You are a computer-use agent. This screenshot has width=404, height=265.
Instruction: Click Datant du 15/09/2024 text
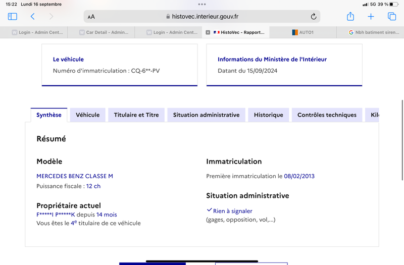(247, 71)
